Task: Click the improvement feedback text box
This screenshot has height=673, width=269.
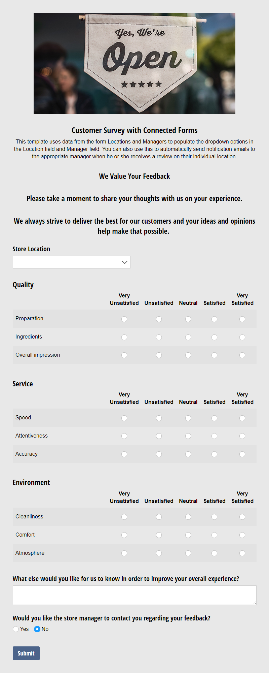Action: (134, 595)
